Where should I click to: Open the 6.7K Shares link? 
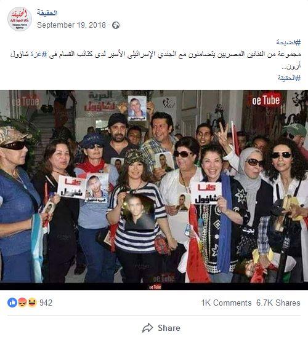[278, 303]
